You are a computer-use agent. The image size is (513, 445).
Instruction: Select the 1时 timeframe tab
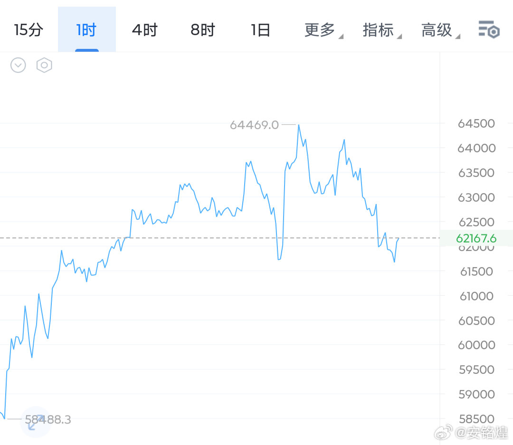pyautogui.click(x=87, y=30)
